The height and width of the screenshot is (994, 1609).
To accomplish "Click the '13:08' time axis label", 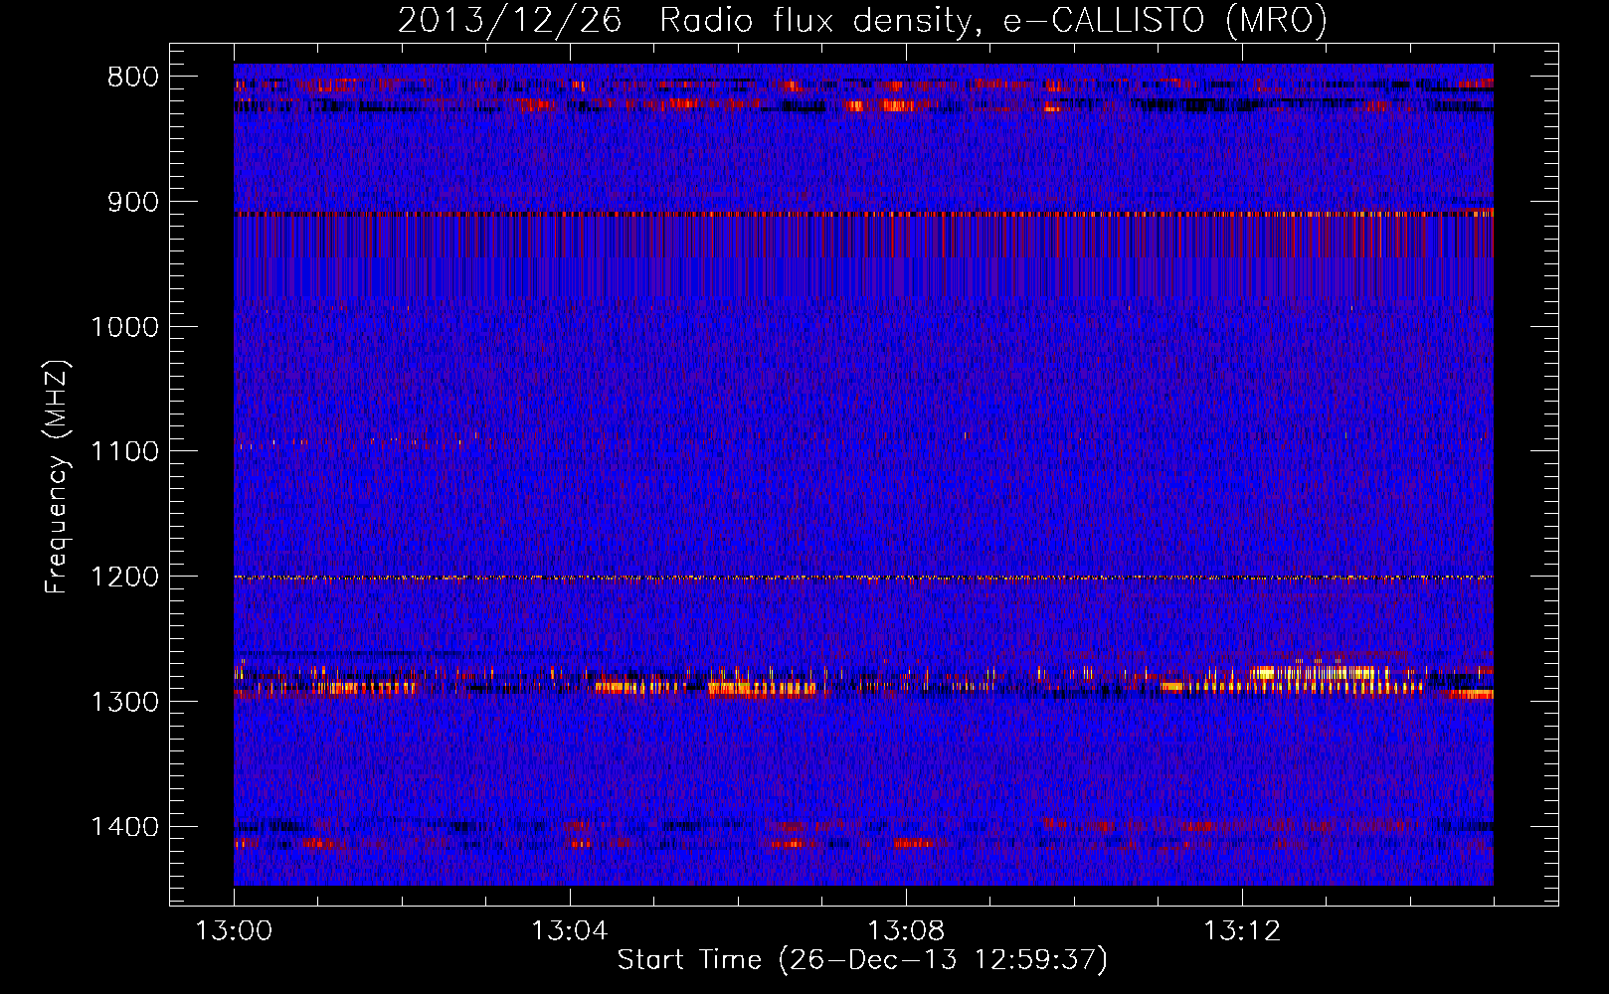I will click(906, 931).
